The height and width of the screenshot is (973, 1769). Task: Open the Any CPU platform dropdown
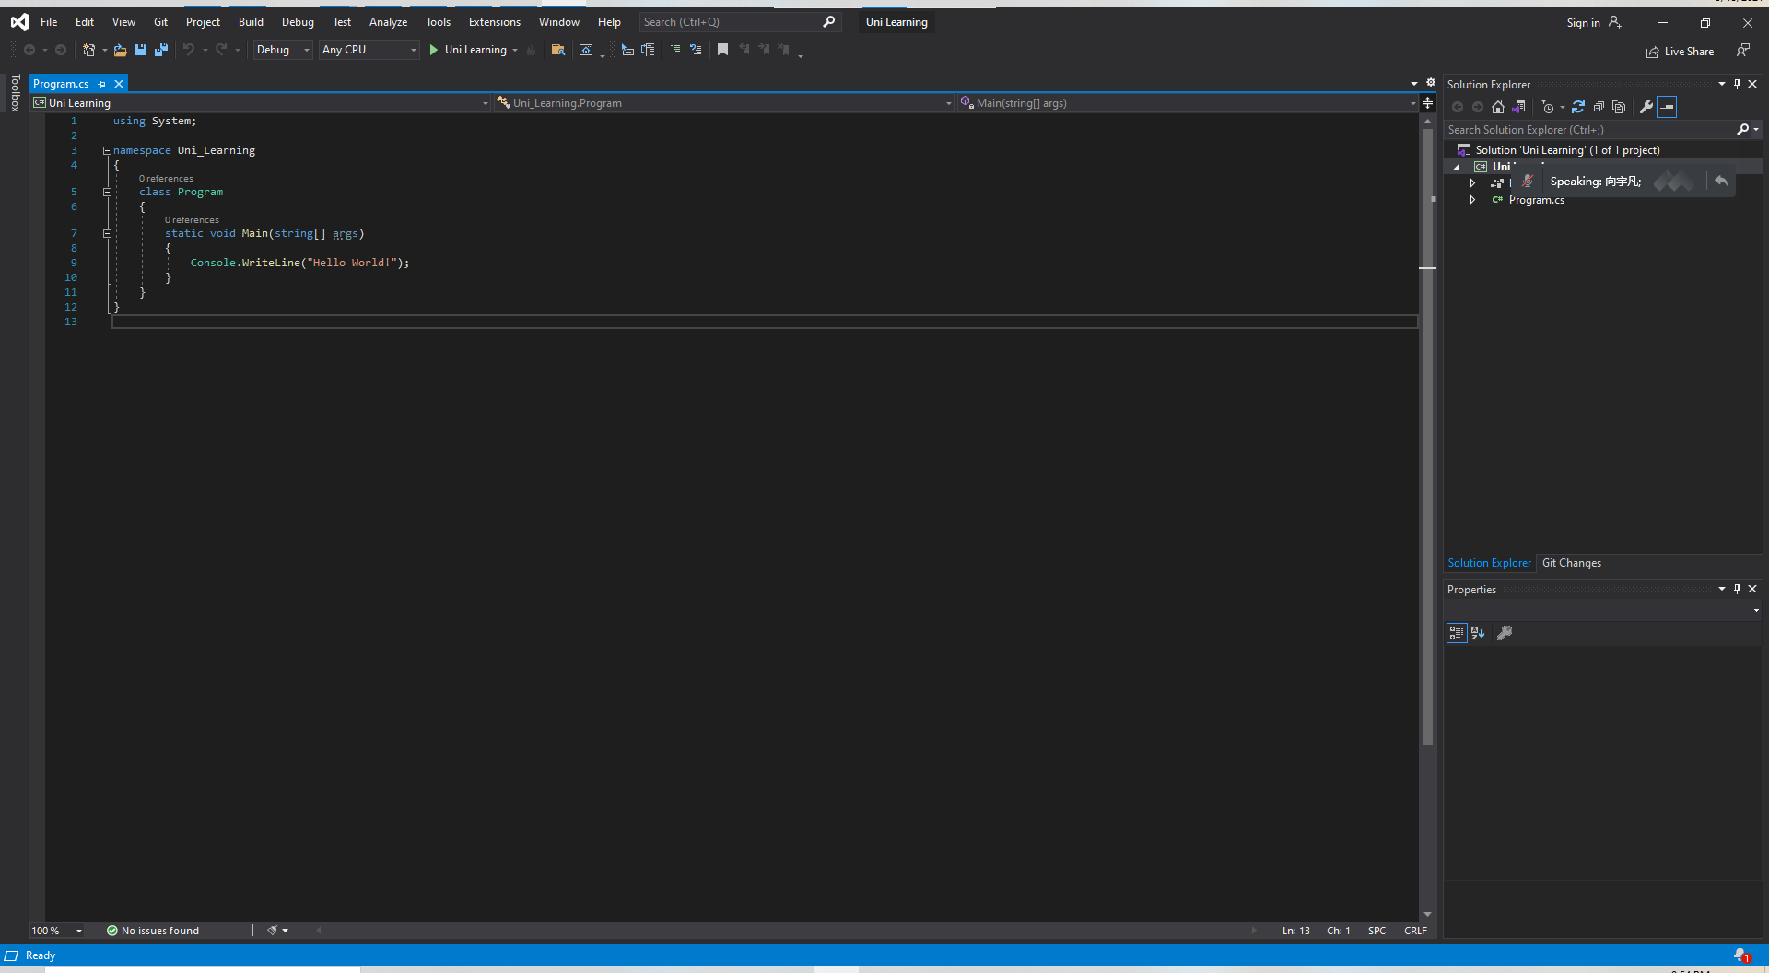[x=369, y=50]
